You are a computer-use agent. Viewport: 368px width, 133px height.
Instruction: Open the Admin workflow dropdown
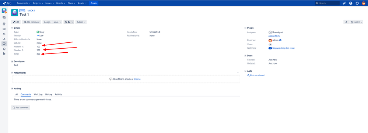[81, 22]
